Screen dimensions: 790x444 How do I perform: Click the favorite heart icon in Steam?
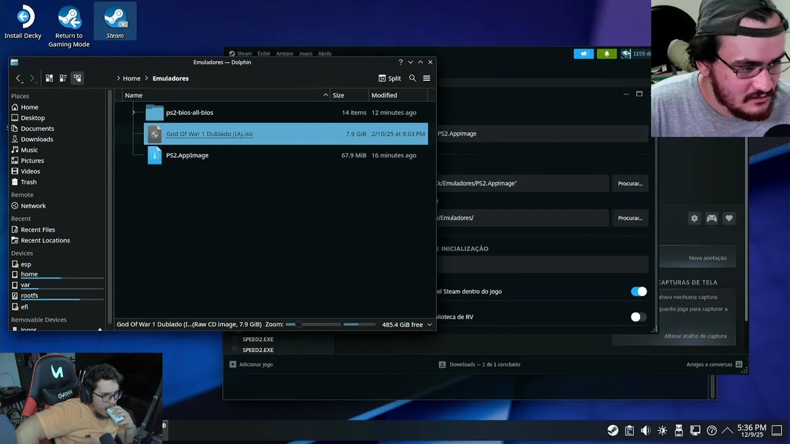click(x=729, y=218)
